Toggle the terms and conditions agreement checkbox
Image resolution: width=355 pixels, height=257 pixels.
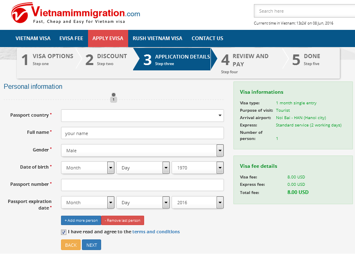click(63, 232)
